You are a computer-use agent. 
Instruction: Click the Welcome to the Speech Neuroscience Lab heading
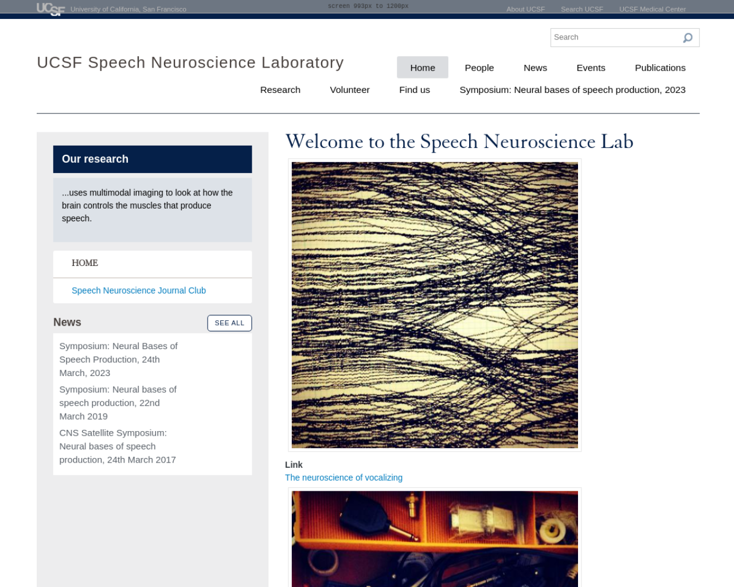pyautogui.click(x=459, y=142)
